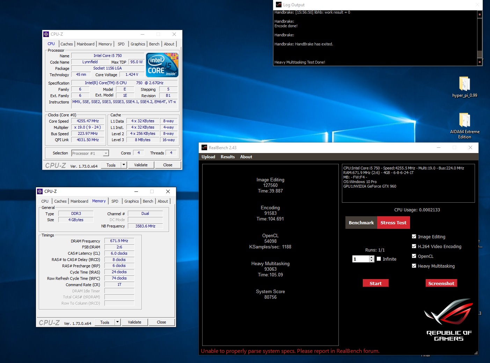Open Tools dropdown arrow in Memory window

[x=117, y=322]
